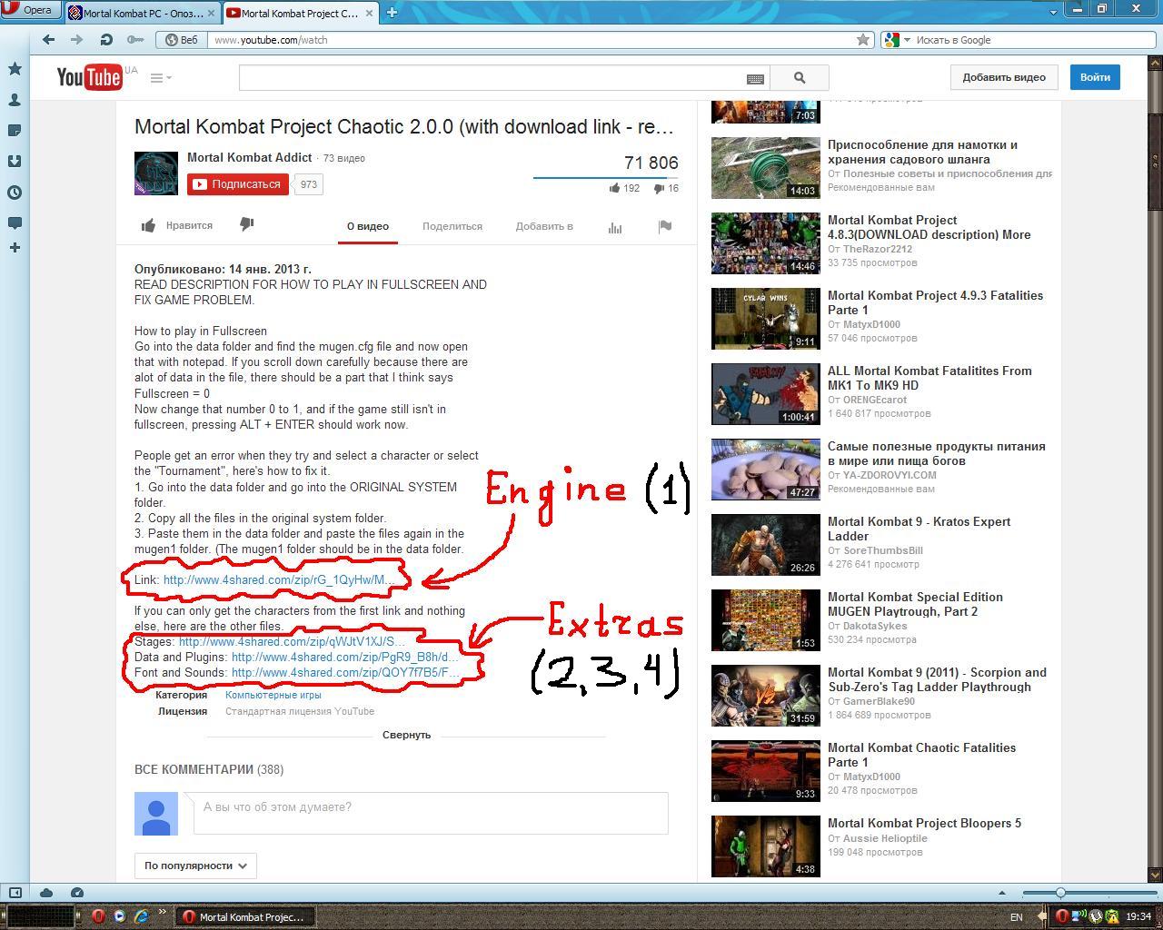This screenshot has height=930, width=1163.
Task: Click the Opera Turbo gauge icon
Action: click(77, 893)
